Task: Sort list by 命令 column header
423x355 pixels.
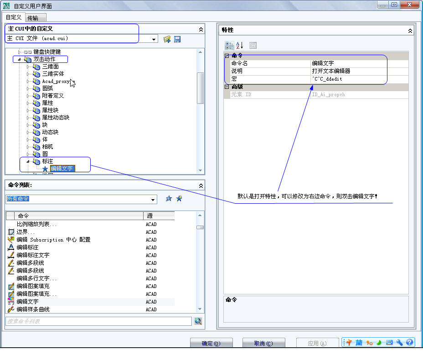Action: [x=79, y=216]
